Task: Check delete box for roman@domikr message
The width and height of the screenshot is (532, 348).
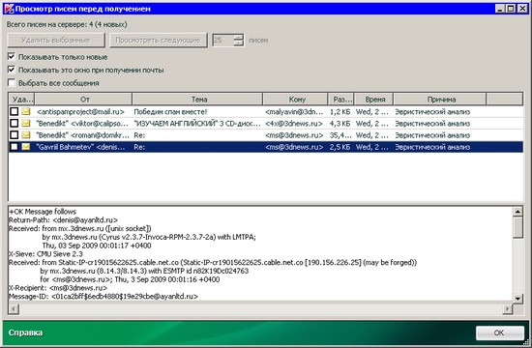Action: click(14, 135)
